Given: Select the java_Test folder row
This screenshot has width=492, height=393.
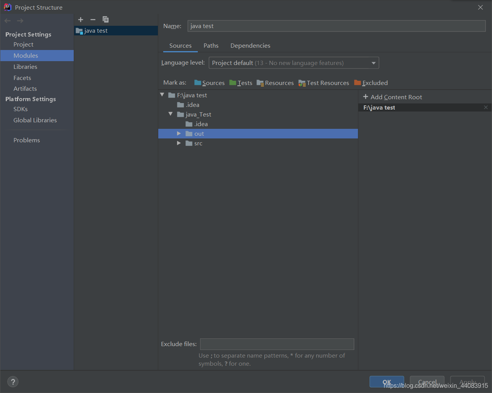Looking at the screenshot, I should (258, 114).
